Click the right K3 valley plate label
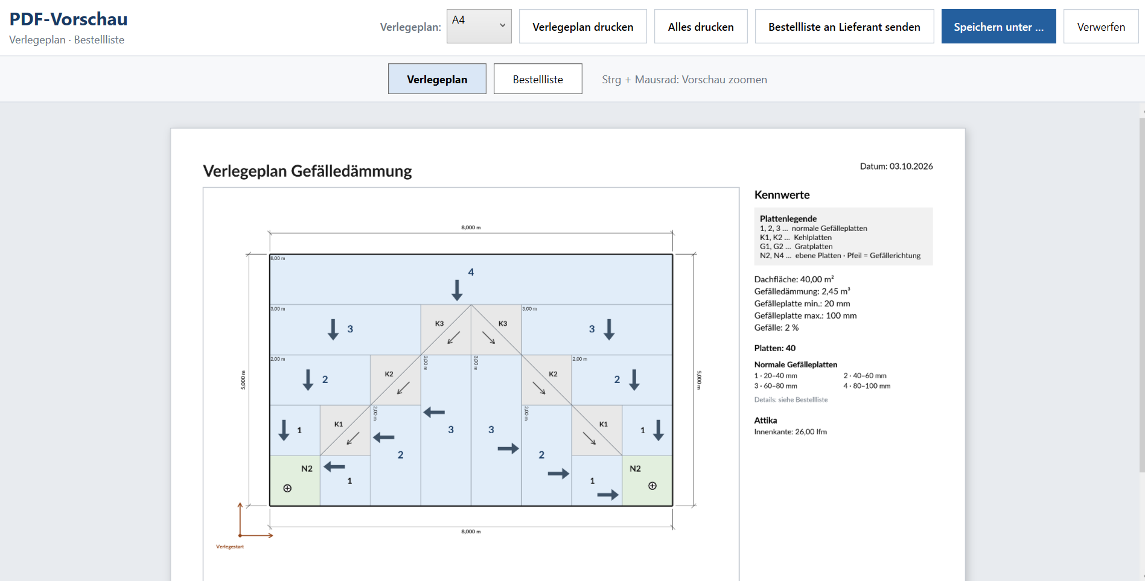The height and width of the screenshot is (581, 1145). pyautogui.click(x=503, y=323)
